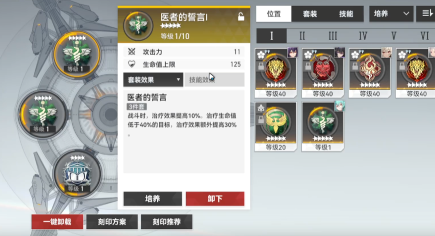Screen dimensions: 435x236
Task: Select position III slot filter
Action: point(333,36)
